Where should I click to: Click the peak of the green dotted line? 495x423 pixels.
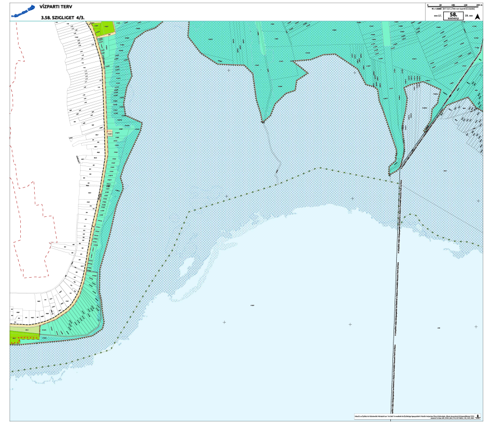click(320, 168)
